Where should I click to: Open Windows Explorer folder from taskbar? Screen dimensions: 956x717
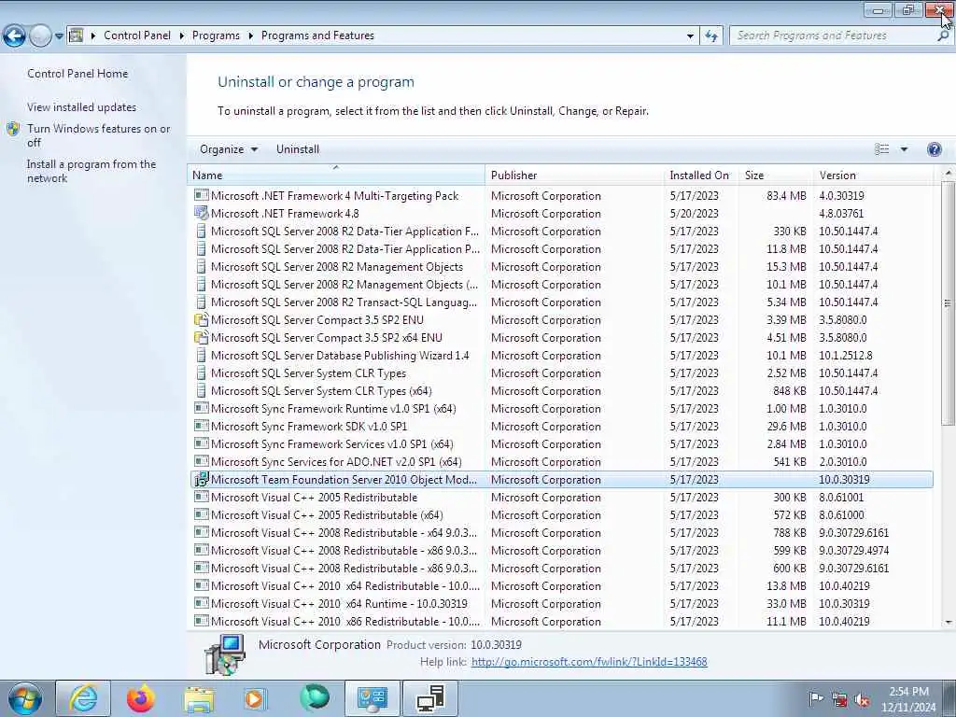[199, 699]
